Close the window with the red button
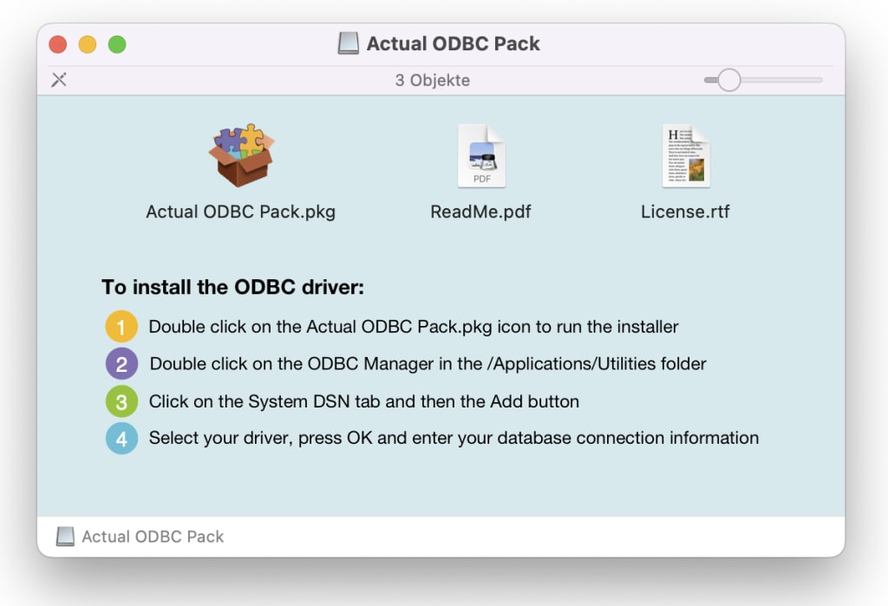Screen dimensions: 888x606 pyautogui.click(x=58, y=44)
